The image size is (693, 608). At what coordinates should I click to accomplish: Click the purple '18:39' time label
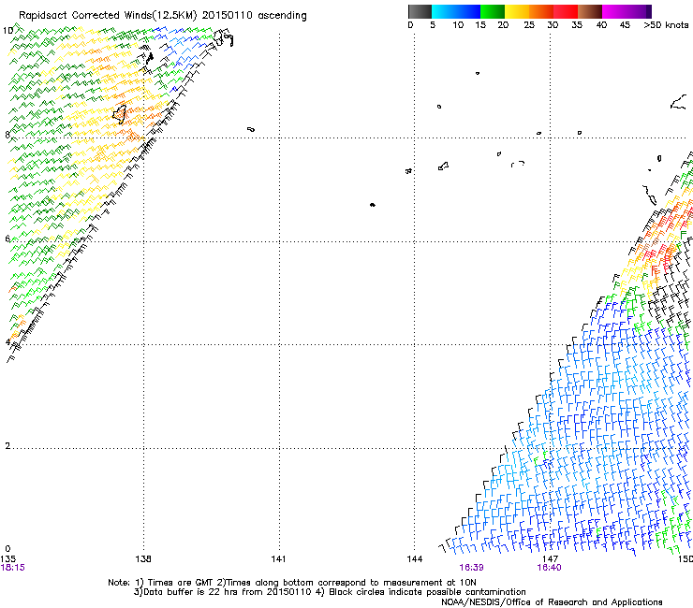tap(472, 568)
